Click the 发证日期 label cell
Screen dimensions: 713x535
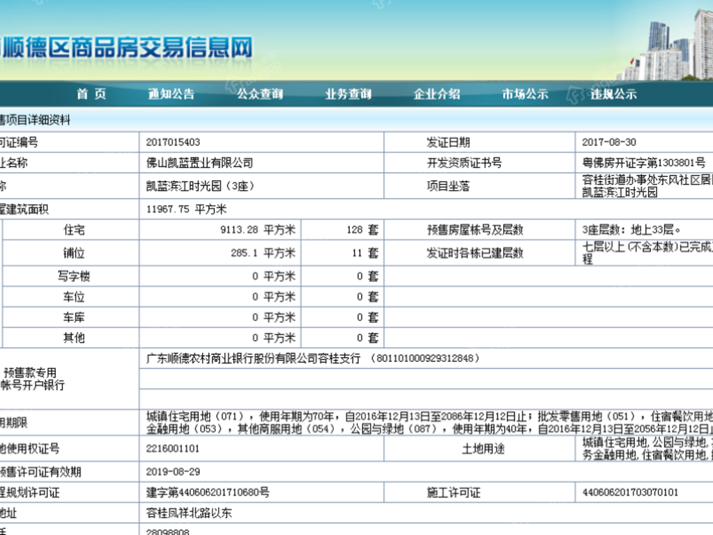pos(448,143)
